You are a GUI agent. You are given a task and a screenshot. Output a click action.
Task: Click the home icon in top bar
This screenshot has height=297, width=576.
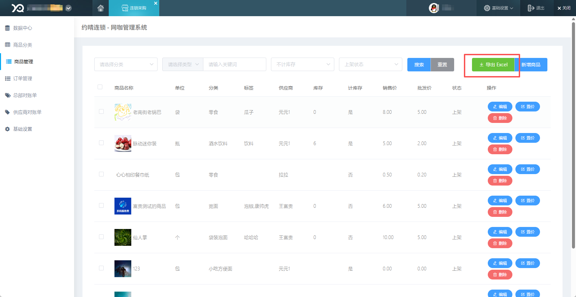[100, 8]
